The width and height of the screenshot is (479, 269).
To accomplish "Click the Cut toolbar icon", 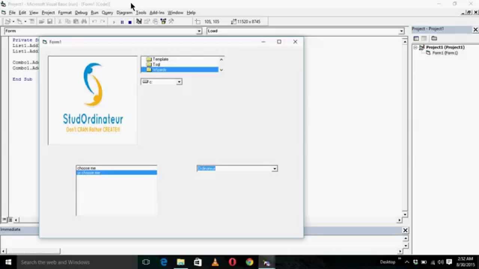I will (x=60, y=22).
